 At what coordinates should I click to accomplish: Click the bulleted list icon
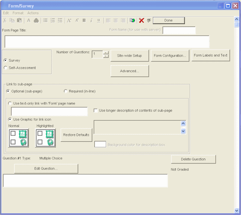click(45, 21)
